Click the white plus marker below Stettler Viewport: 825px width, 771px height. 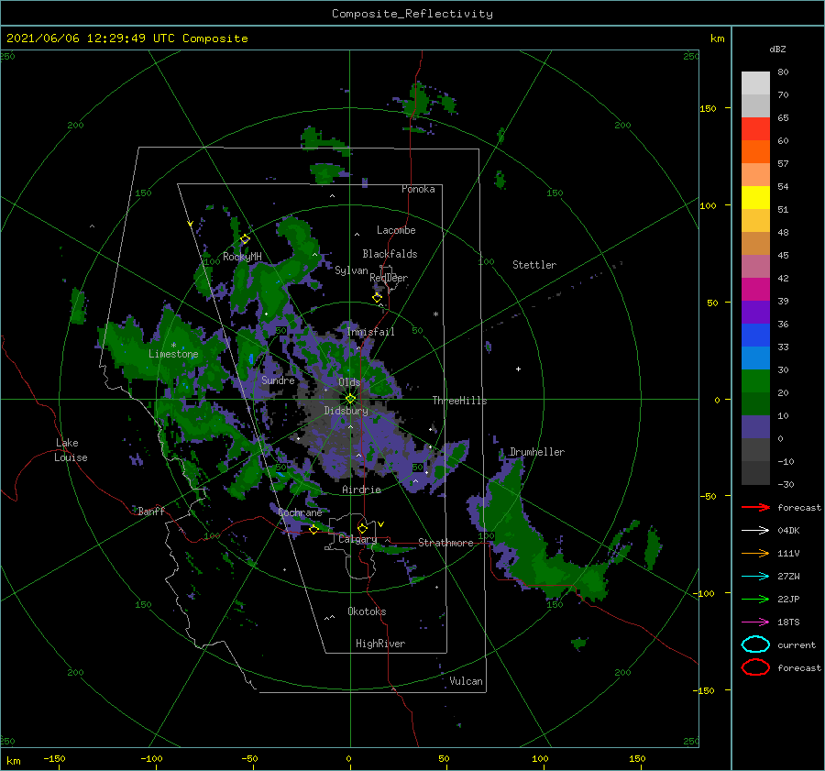[518, 369]
